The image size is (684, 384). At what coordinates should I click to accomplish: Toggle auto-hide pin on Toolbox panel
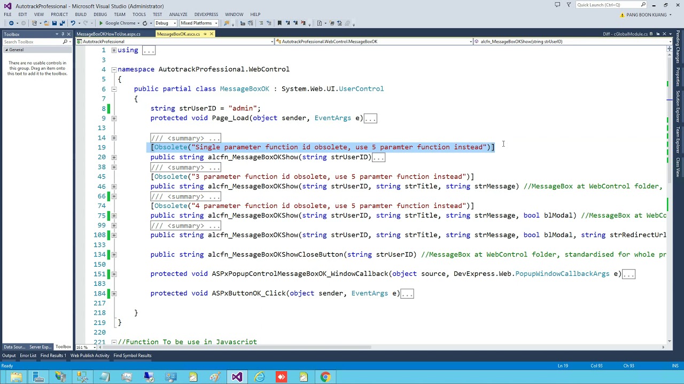pos(63,34)
